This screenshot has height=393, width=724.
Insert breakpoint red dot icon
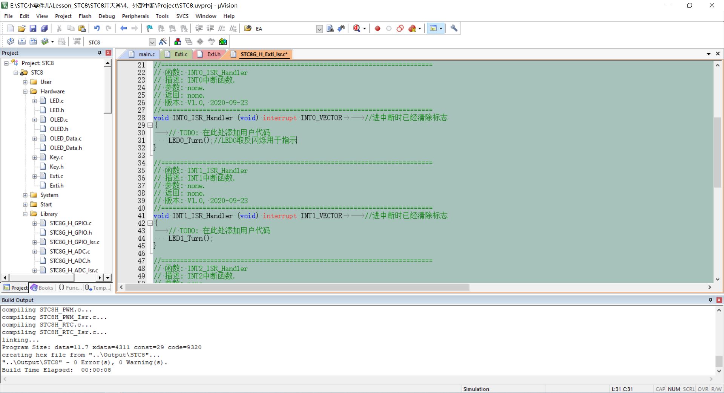[x=377, y=28]
